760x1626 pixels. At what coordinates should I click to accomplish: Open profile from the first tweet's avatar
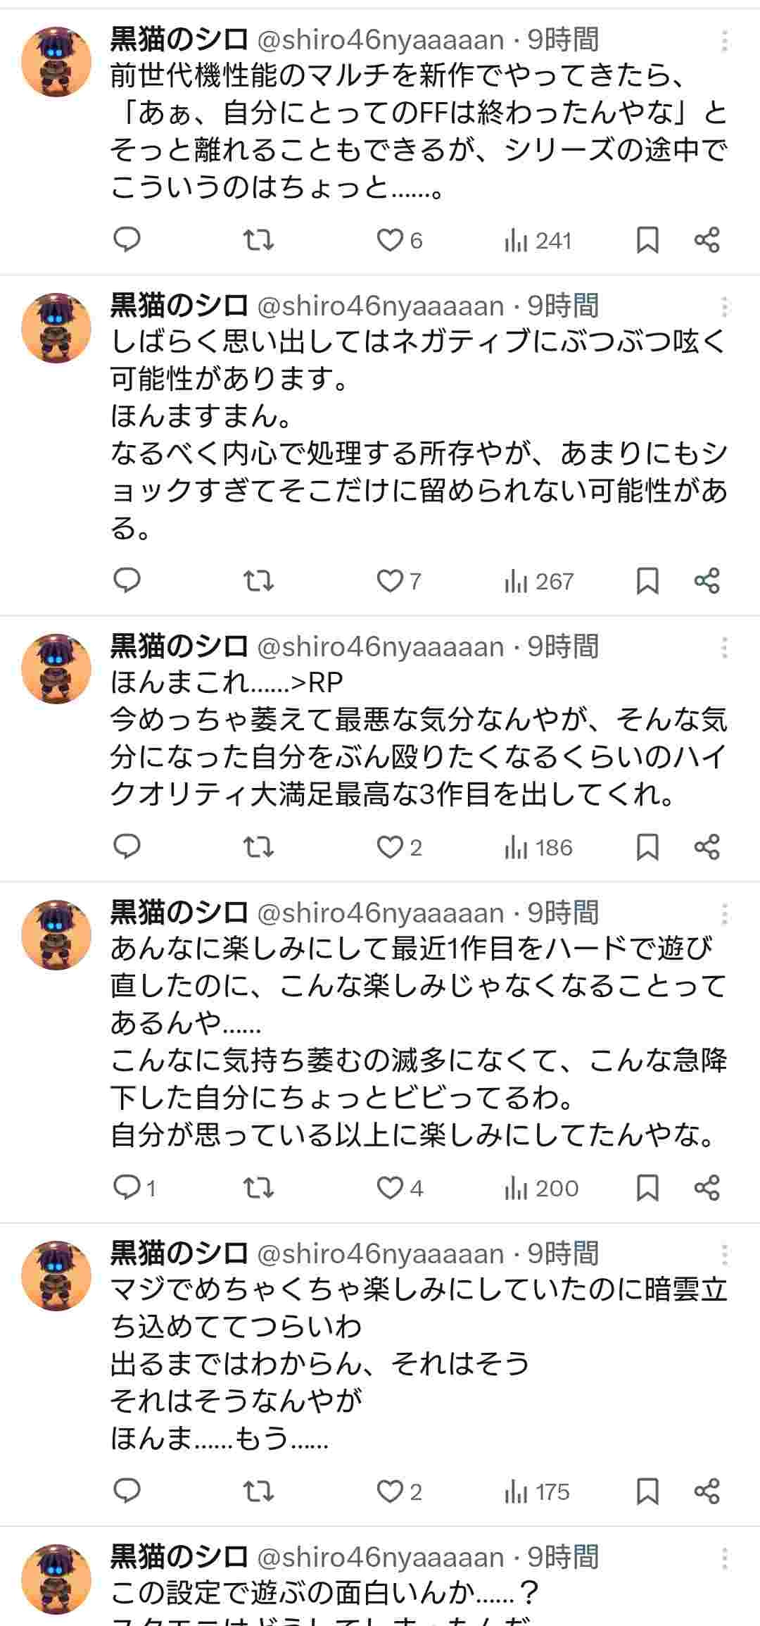point(56,61)
